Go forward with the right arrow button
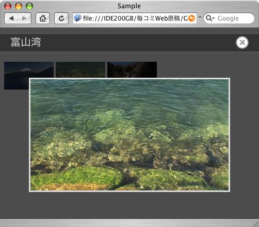The height and width of the screenshot is (227, 259). [x=25, y=18]
